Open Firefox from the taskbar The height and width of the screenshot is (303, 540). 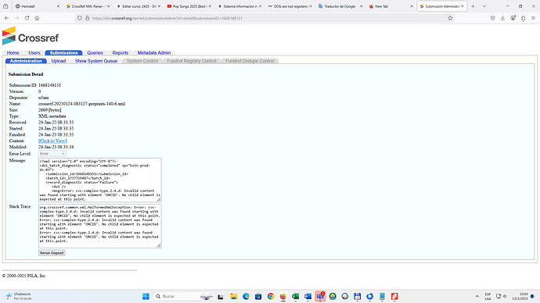[283, 296]
